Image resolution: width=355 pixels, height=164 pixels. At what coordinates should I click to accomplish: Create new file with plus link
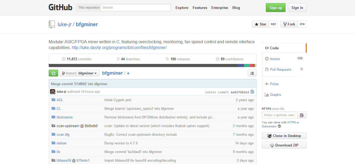[x=128, y=73]
